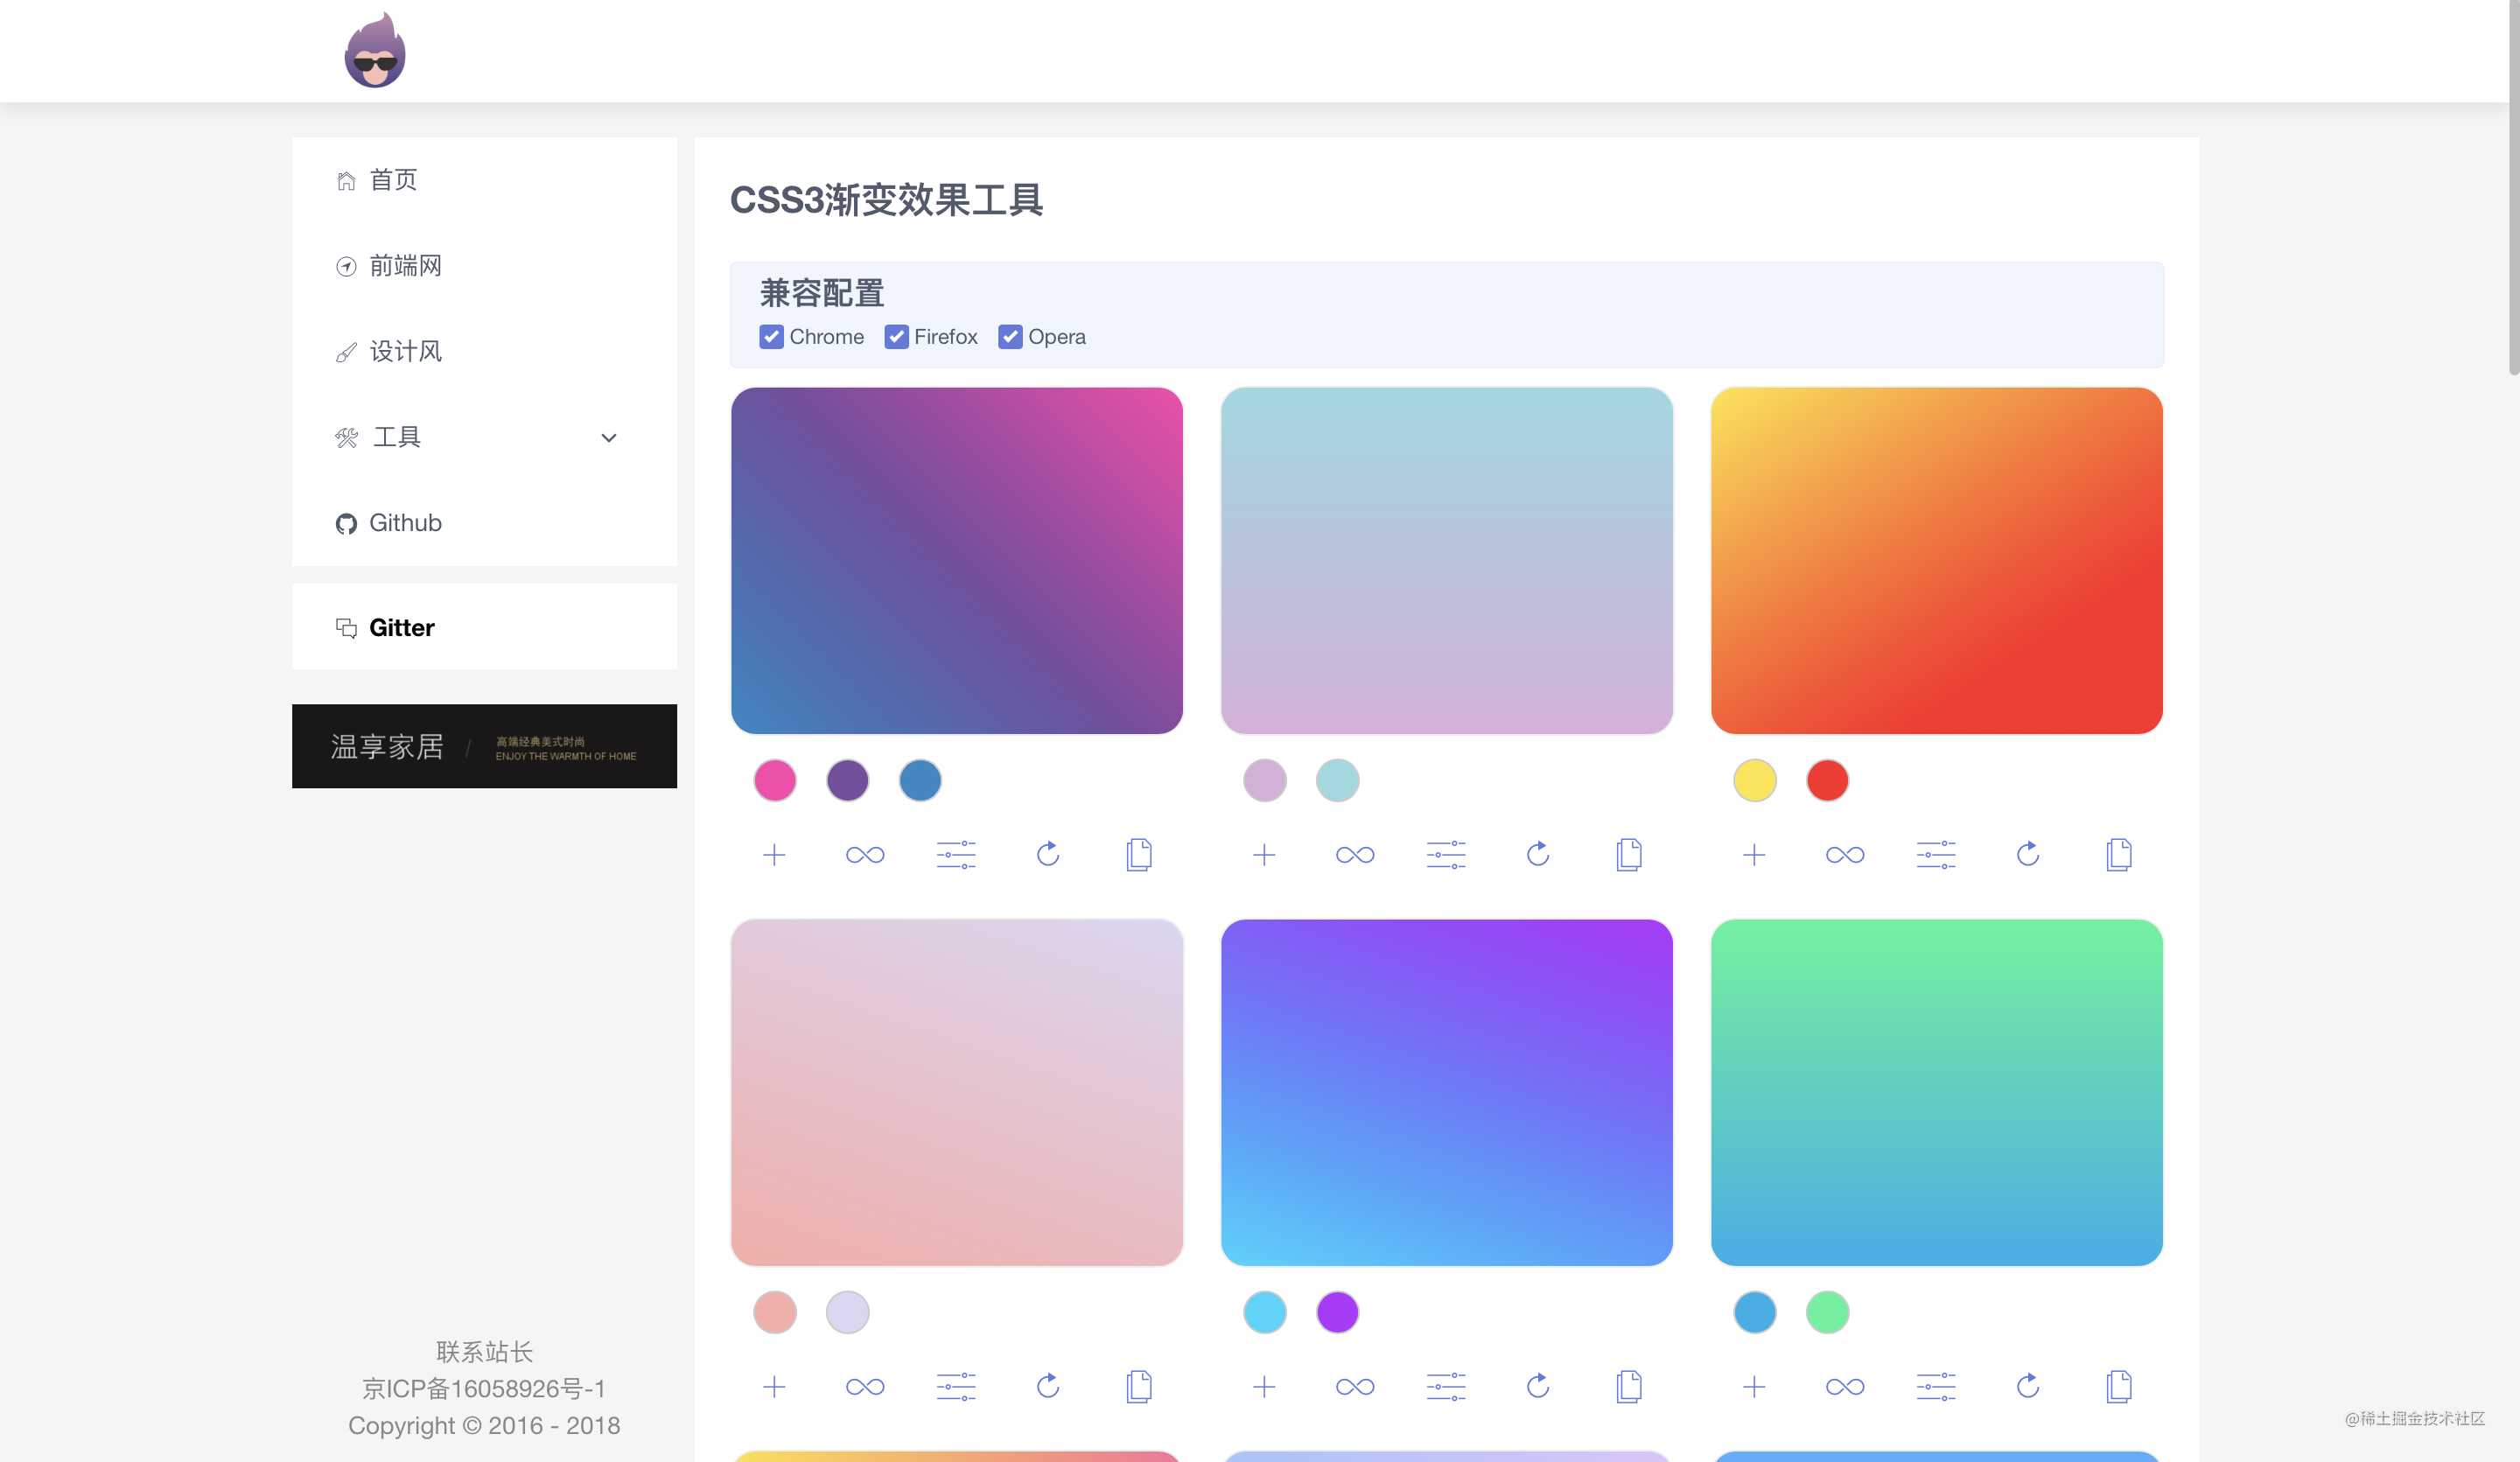The image size is (2520, 1462).
Task: Click the Gitter link in sidebar
Action: [400, 626]
